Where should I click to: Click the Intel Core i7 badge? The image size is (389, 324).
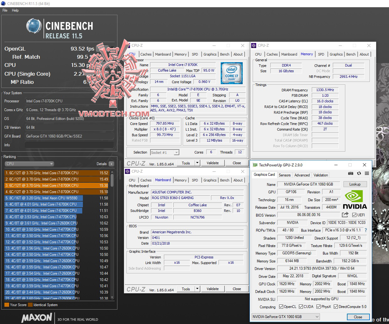(x=231, y=73)
